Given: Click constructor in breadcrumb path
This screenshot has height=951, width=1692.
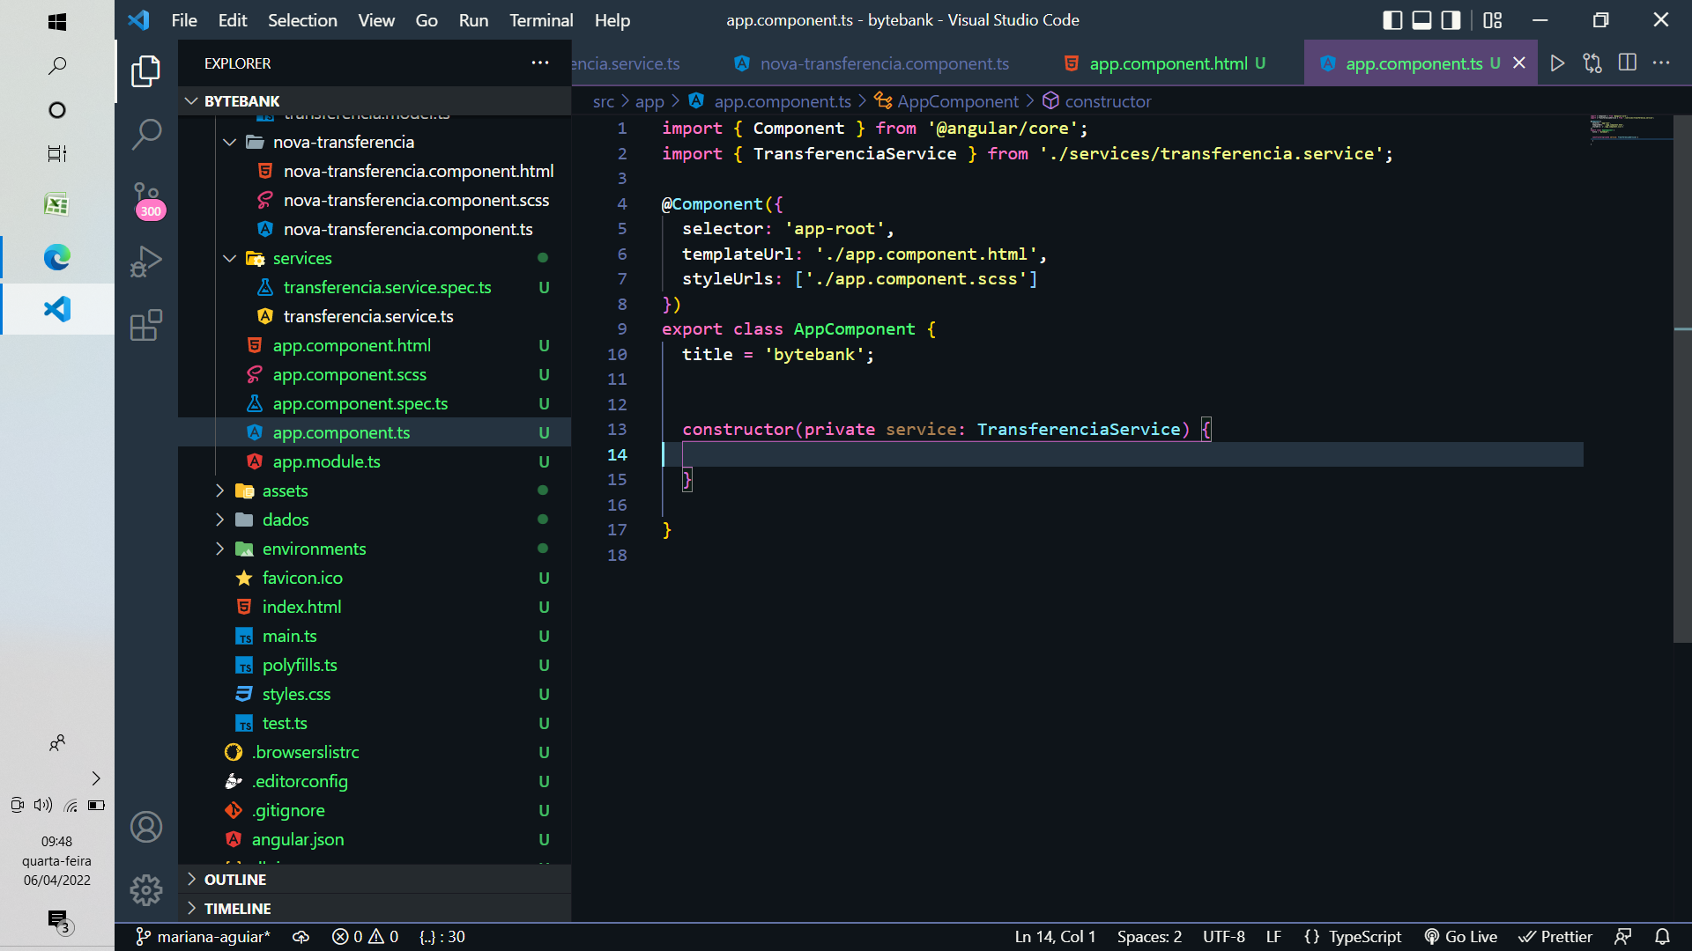Looking at the screenshot, I should tap(1108, 101).
